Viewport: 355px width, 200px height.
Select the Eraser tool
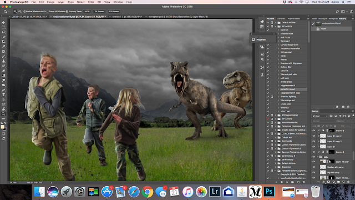click(x=4, y=71)
